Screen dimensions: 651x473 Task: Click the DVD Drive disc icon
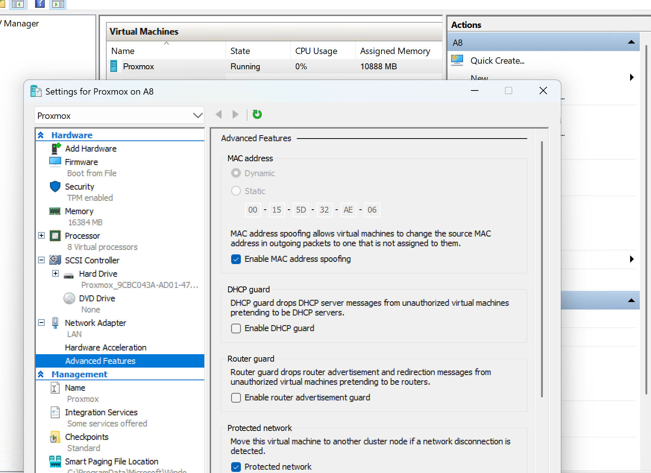coord(69,298)
